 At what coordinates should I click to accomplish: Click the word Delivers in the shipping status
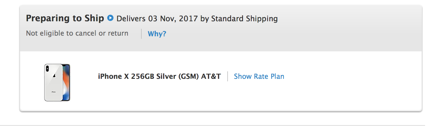131,19
